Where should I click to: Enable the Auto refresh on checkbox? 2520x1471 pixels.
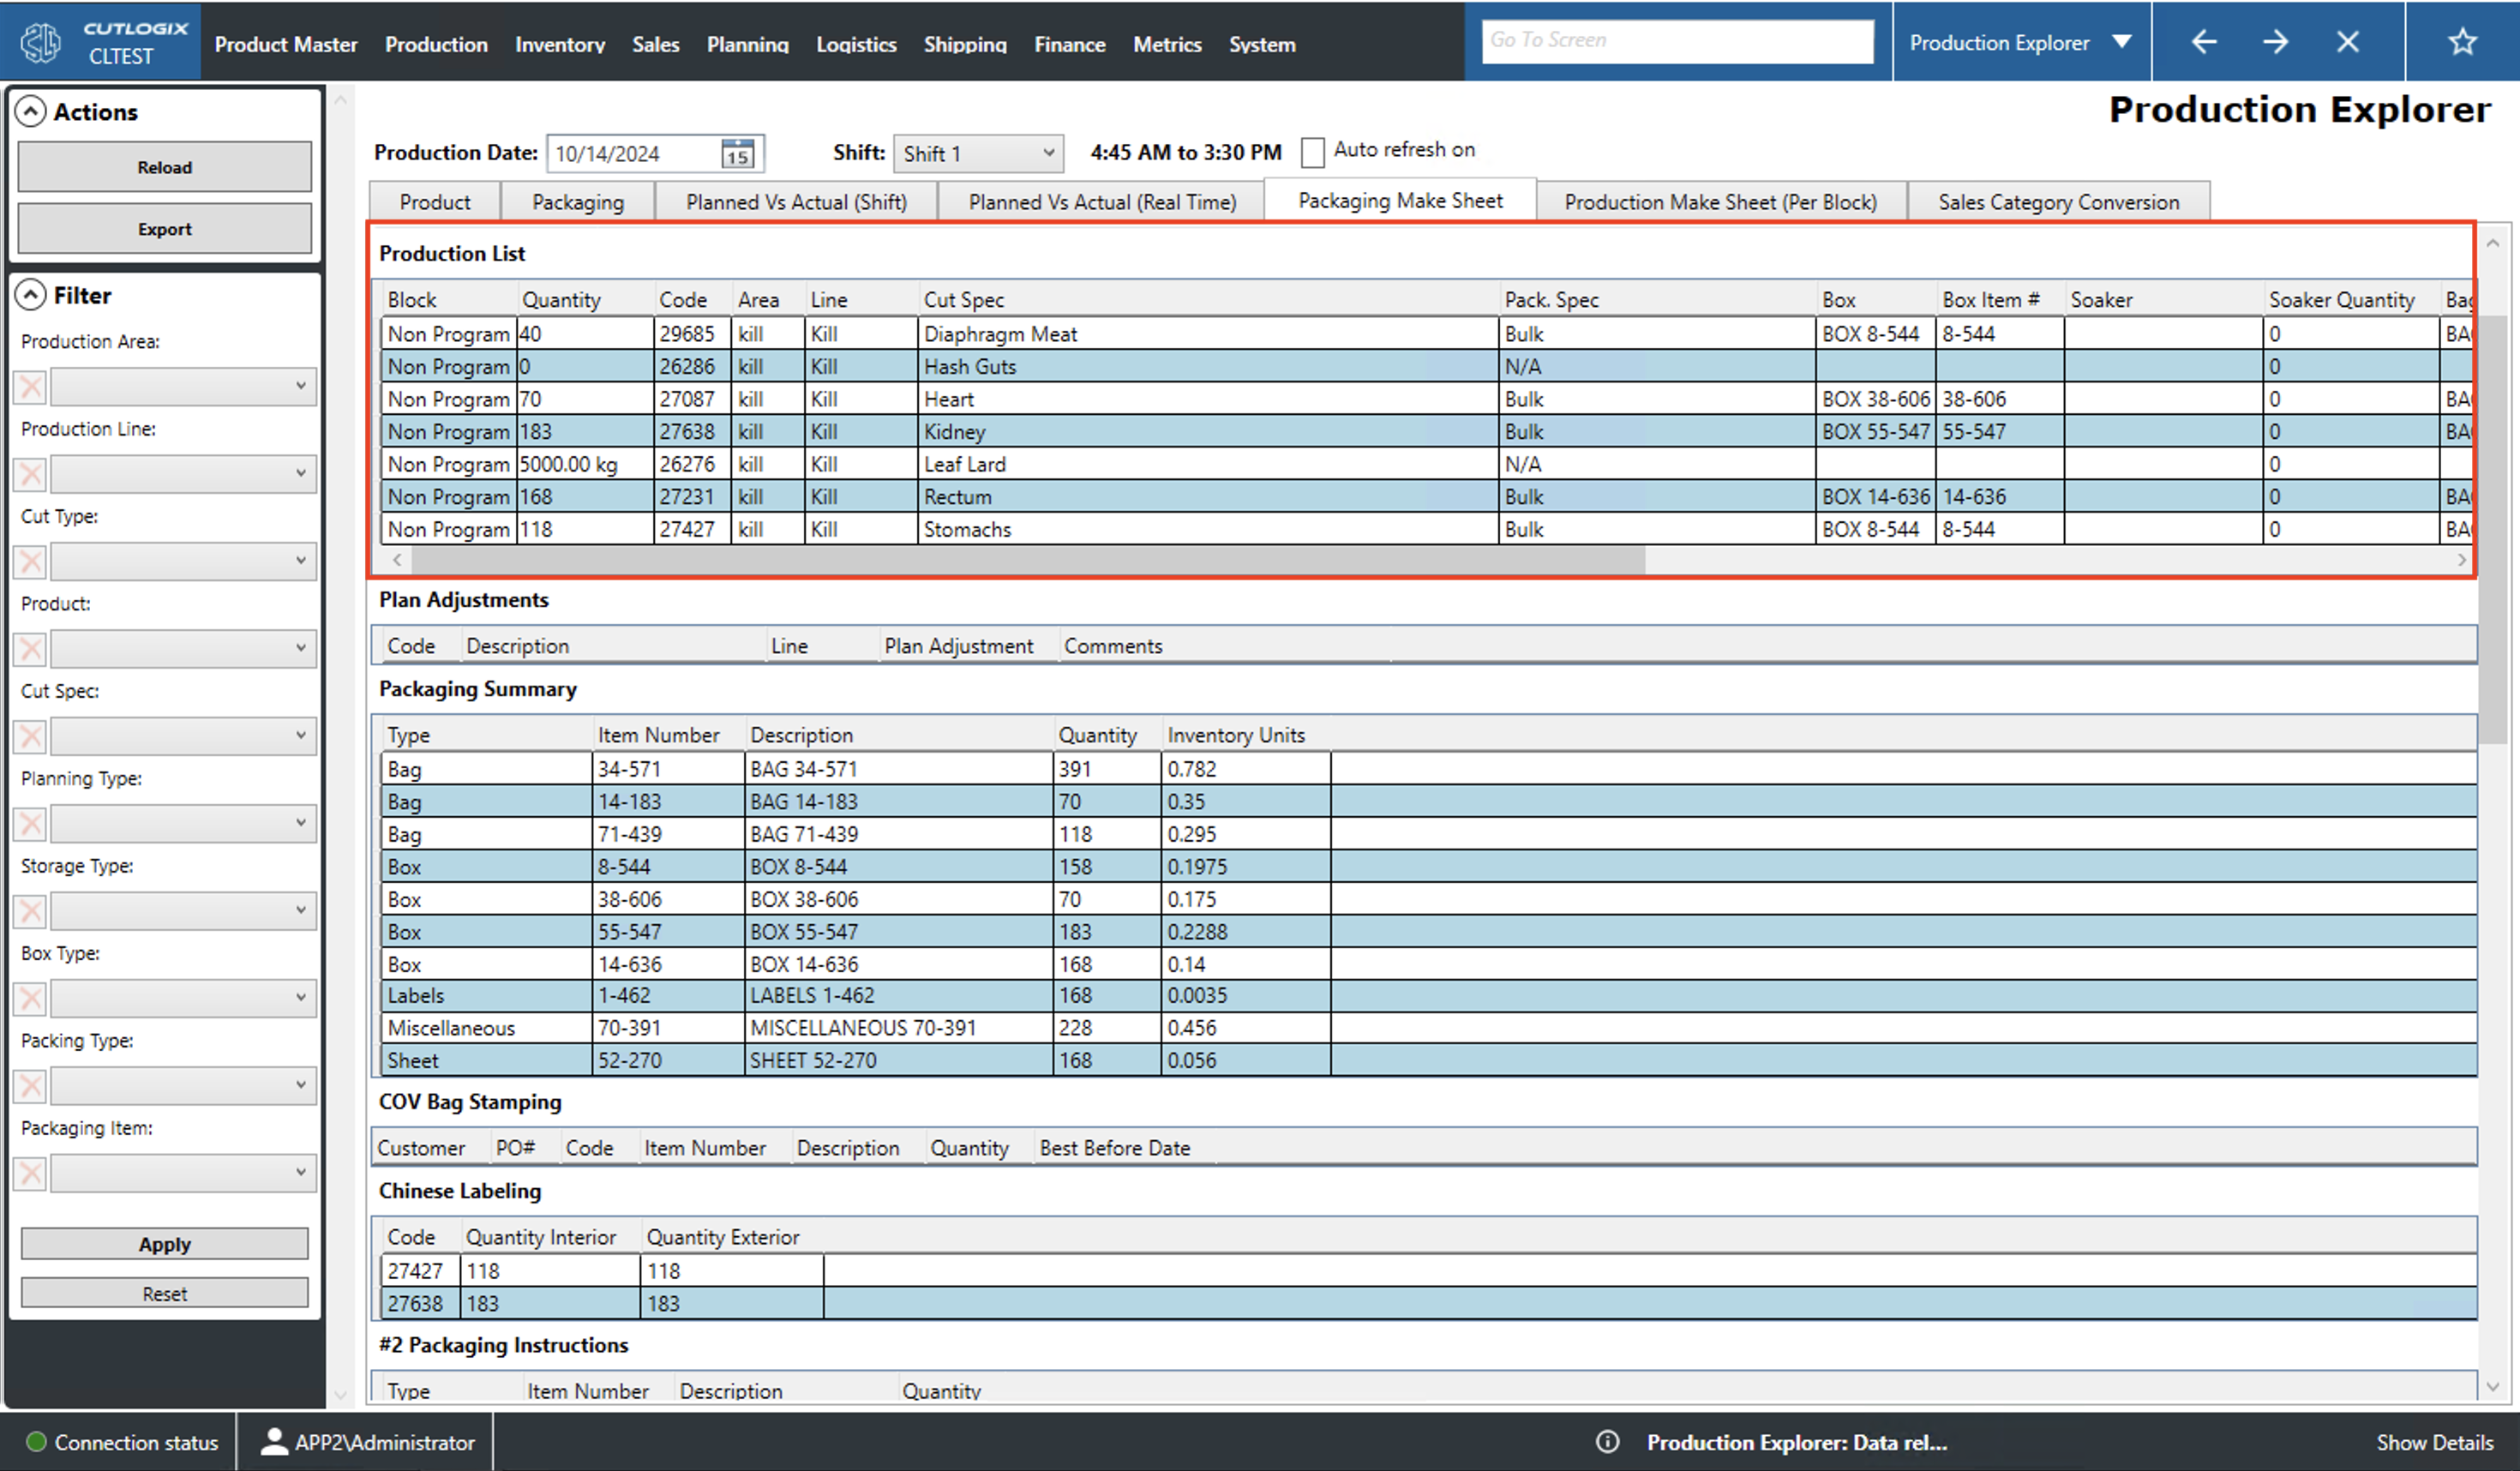point(1314,151)
